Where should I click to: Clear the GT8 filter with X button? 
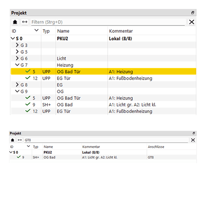point(193,140)
